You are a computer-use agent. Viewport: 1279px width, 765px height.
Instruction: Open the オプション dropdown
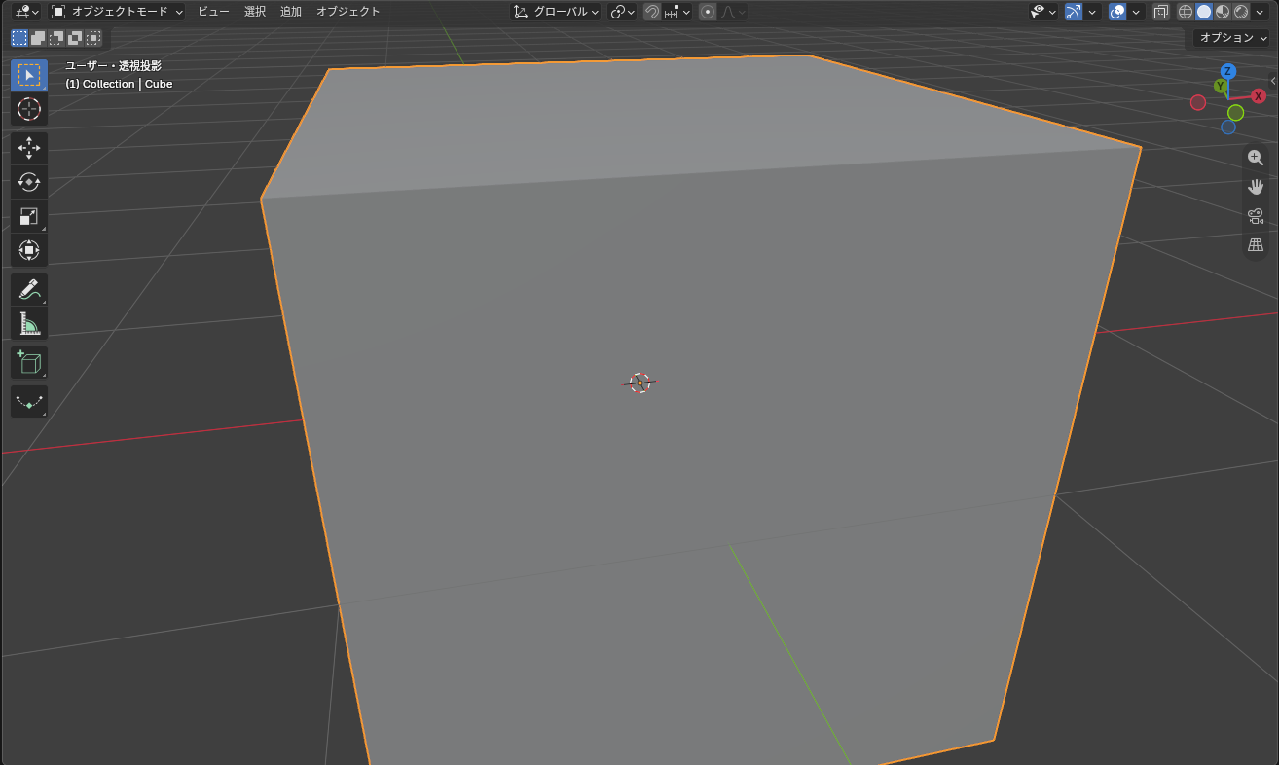coord(1232,38)
